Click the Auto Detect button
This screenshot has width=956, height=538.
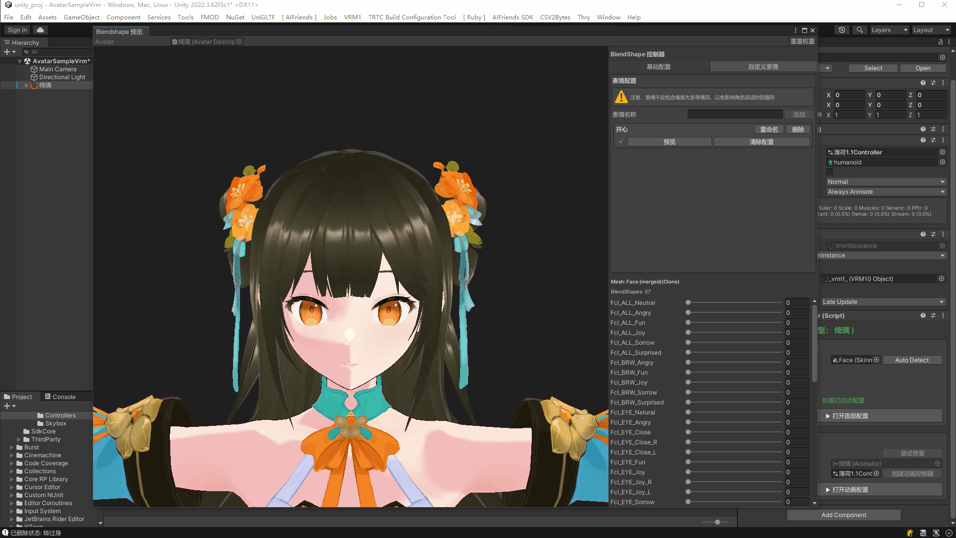tap(912, 360)
